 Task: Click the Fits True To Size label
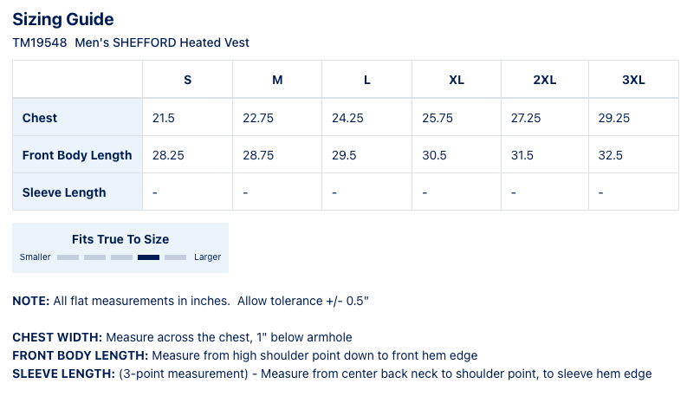click(120, 239)
